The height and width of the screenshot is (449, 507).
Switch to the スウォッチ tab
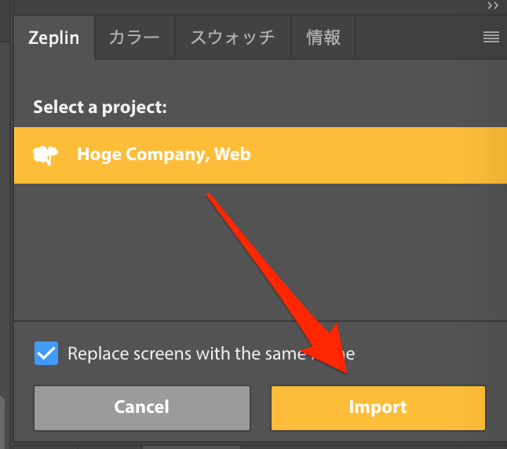tap(234, 38)
